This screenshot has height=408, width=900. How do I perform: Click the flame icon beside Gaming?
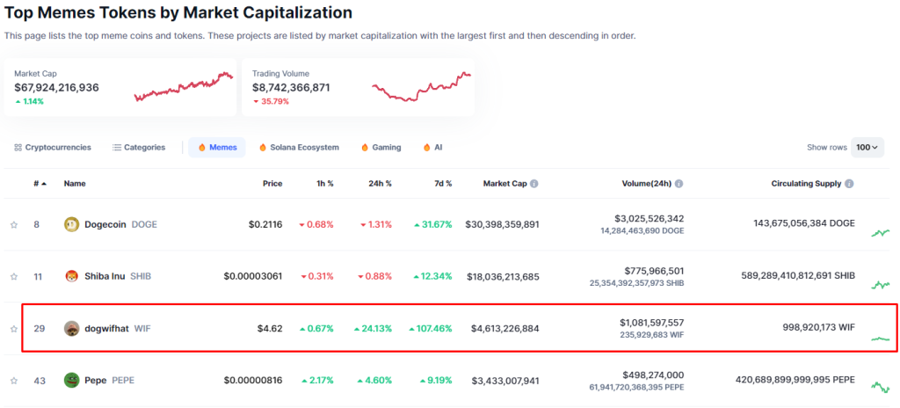pyautogui.click(x=365, y=148)
